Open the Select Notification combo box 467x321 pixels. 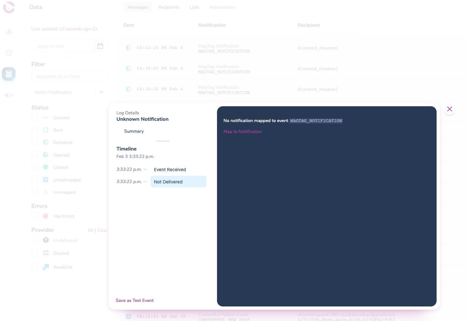[70, 92]
